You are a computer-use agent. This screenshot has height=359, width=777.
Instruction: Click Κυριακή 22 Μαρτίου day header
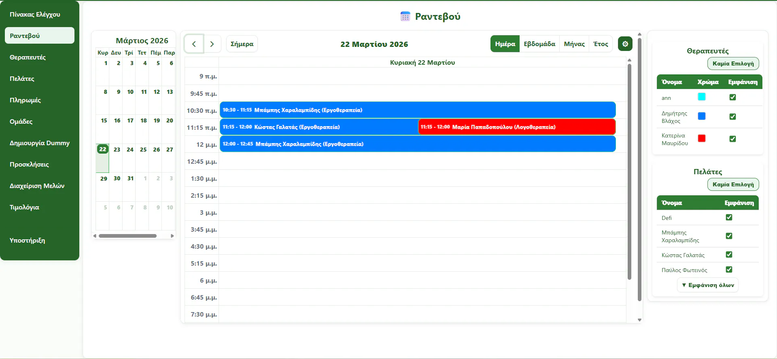coord(422,62)
